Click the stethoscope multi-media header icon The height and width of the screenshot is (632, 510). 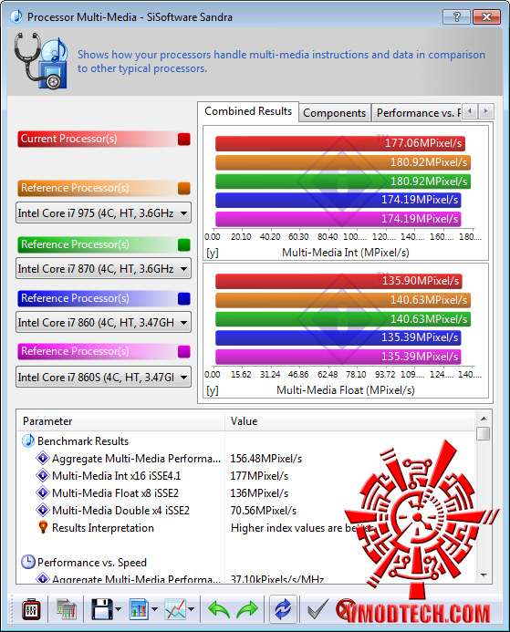(x=40, y=61)
